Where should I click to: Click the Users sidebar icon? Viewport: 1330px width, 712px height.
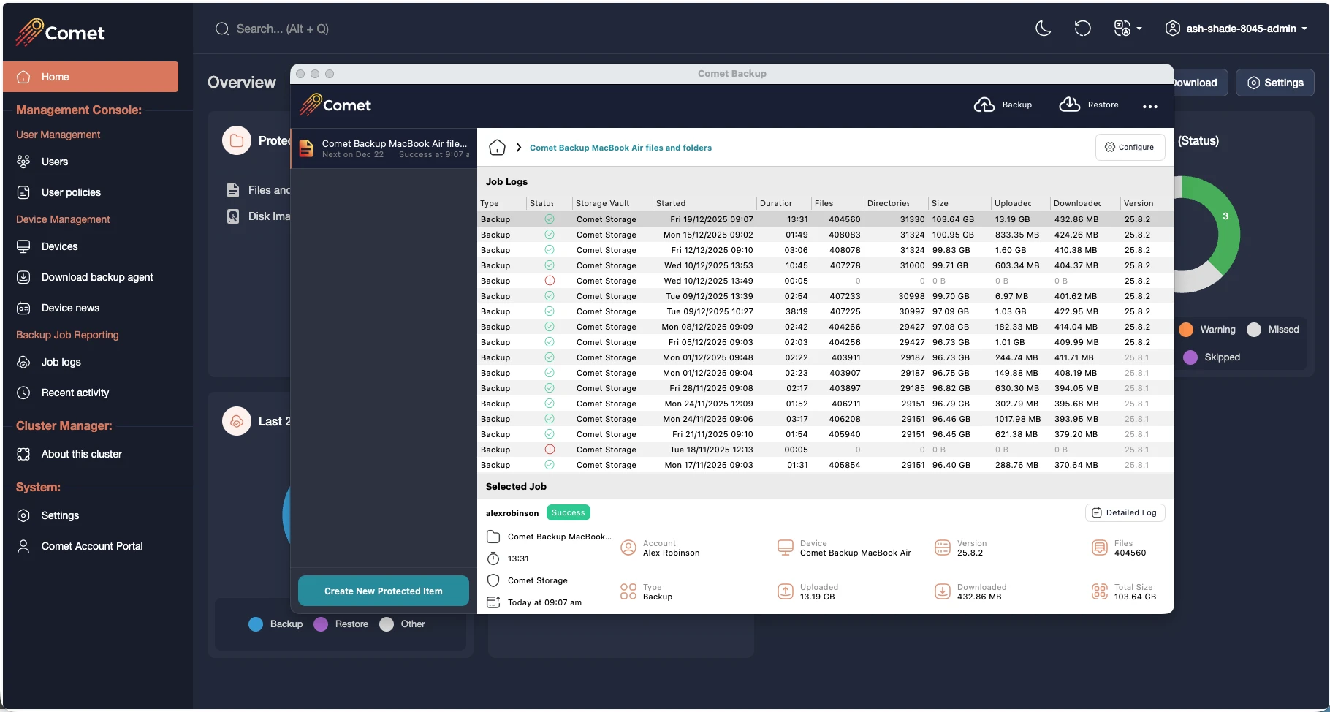click(23, 162)
